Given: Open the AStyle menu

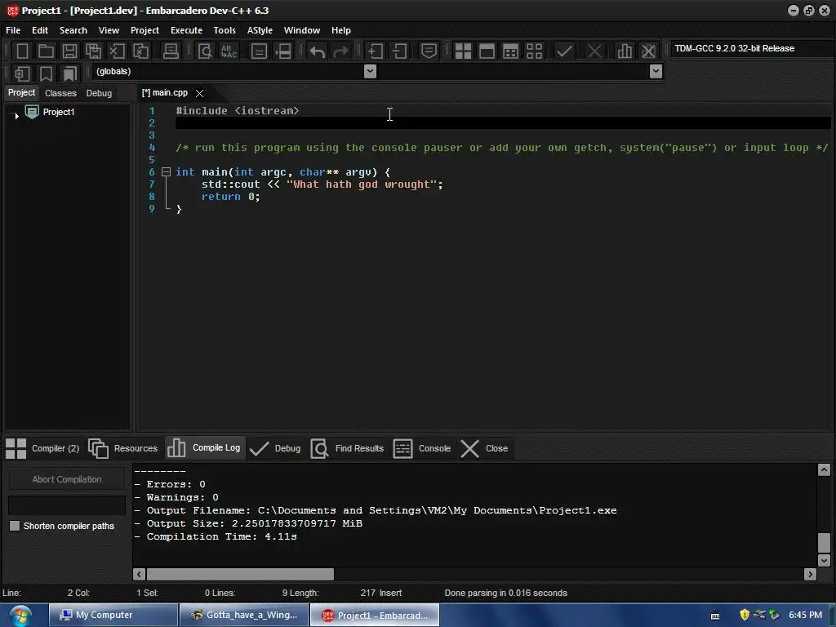Looking at the screenshot, I should click(x=260, y=30).
